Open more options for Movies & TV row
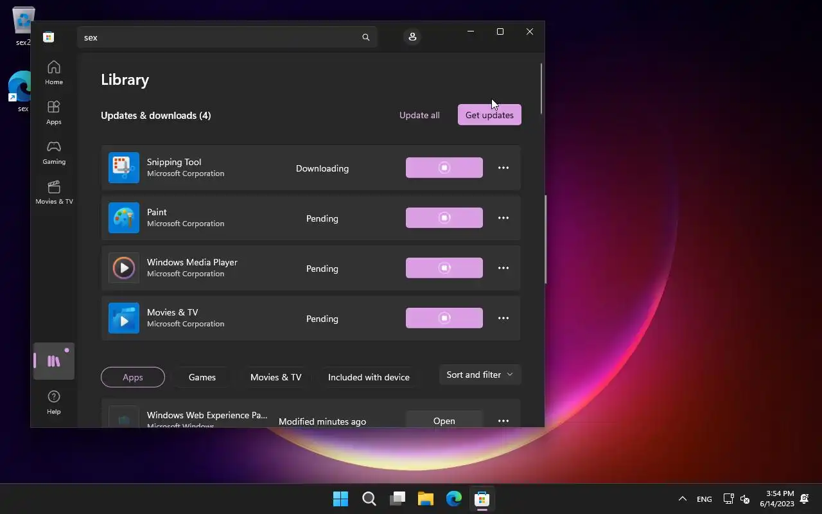 (x=503, y=318)
